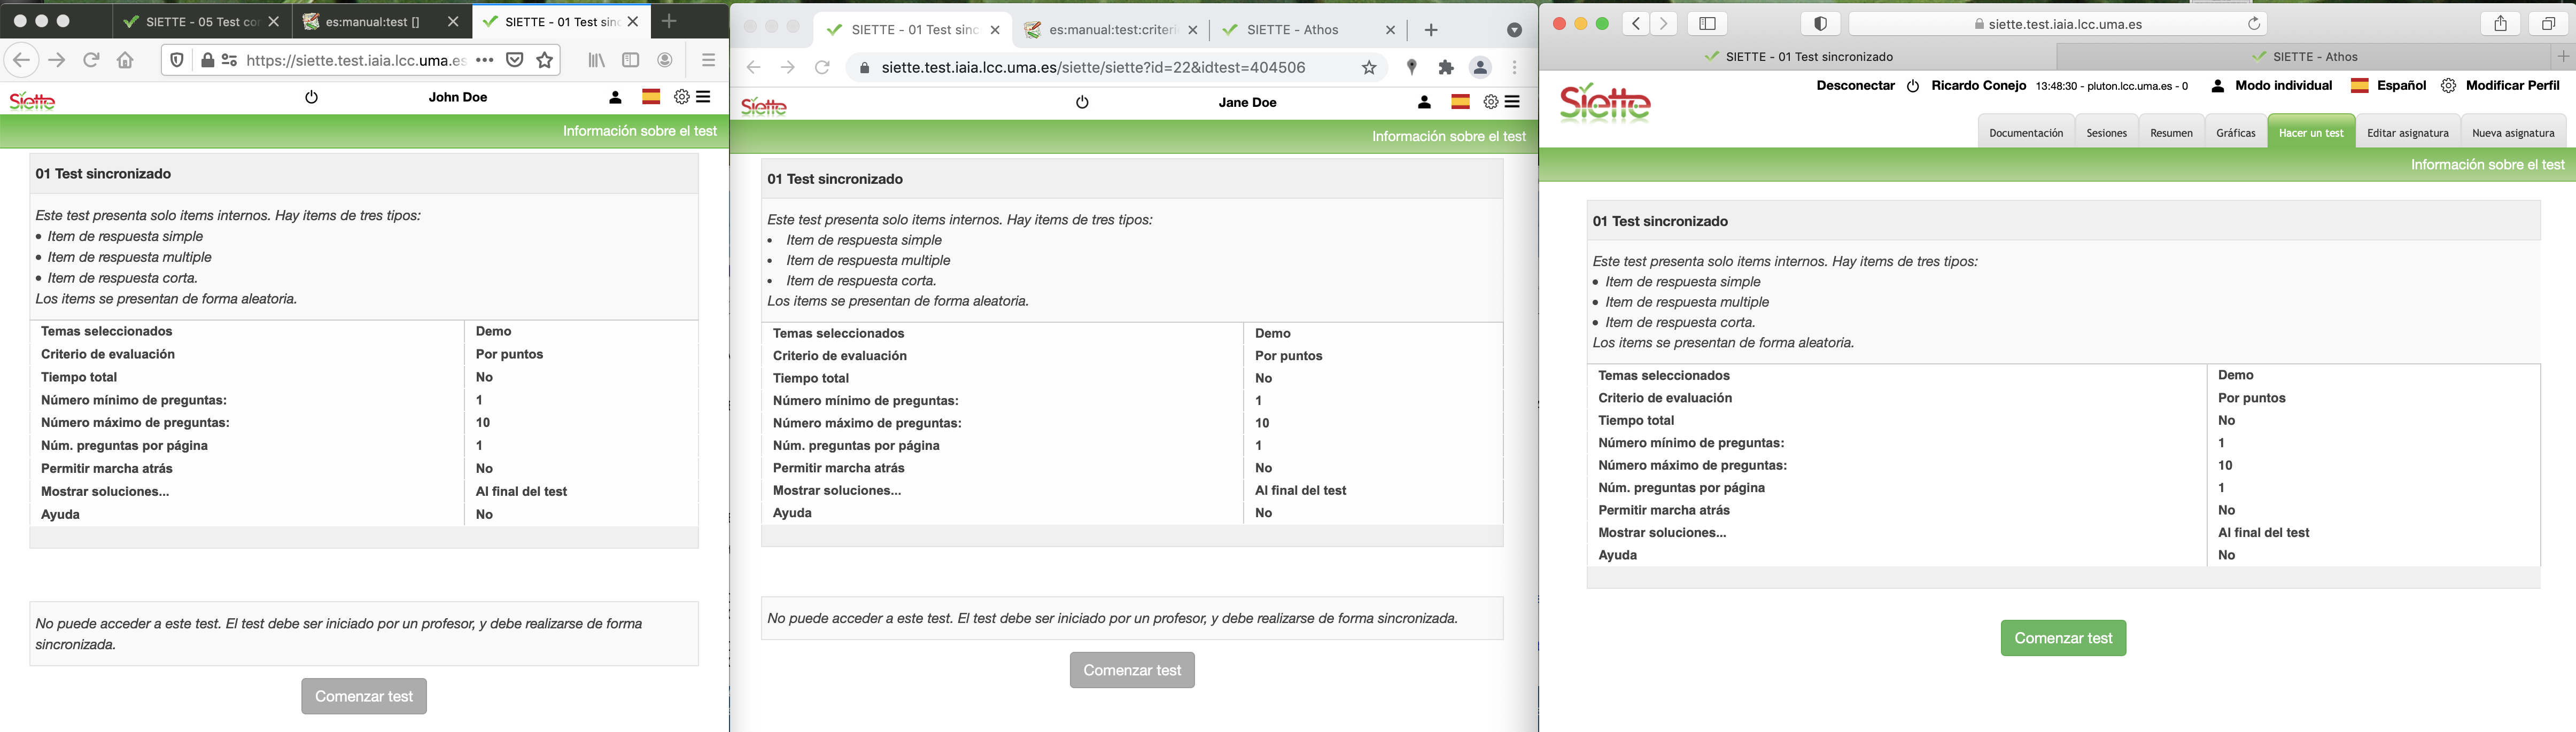Click the power icon beside John Doe
Screen dimensions: 2576x732
[x=311, y=97]
